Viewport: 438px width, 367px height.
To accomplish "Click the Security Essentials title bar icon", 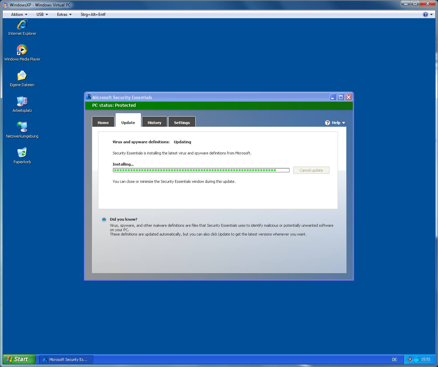I will 89,97.
